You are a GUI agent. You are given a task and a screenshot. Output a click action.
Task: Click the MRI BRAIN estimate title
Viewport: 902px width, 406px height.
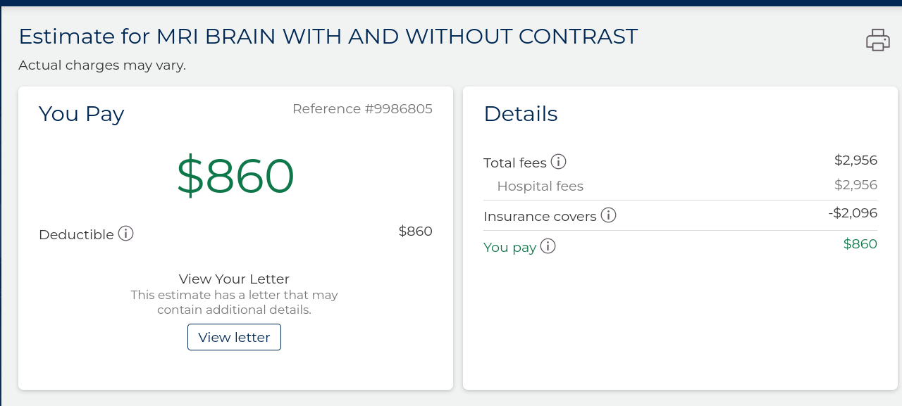(x=328, y=37)
